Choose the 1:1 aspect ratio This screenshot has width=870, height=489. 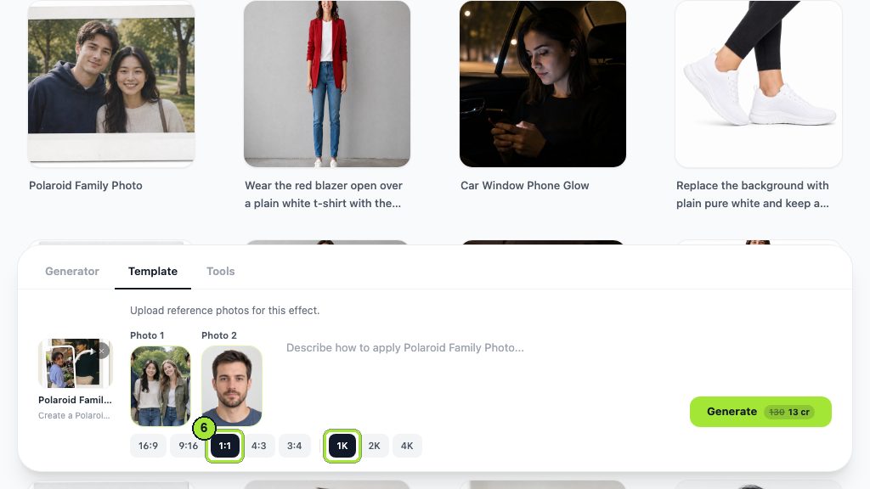pos(224,446)
